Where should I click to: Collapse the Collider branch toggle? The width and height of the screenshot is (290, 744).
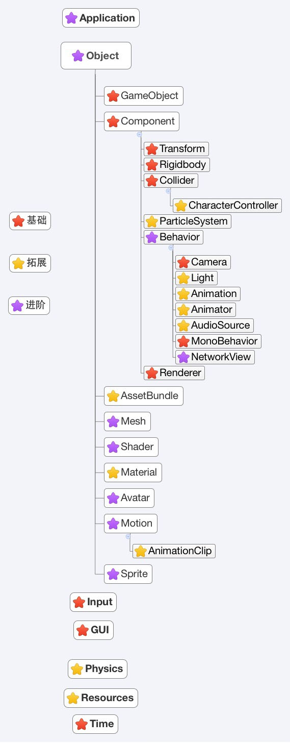(168, 190)
